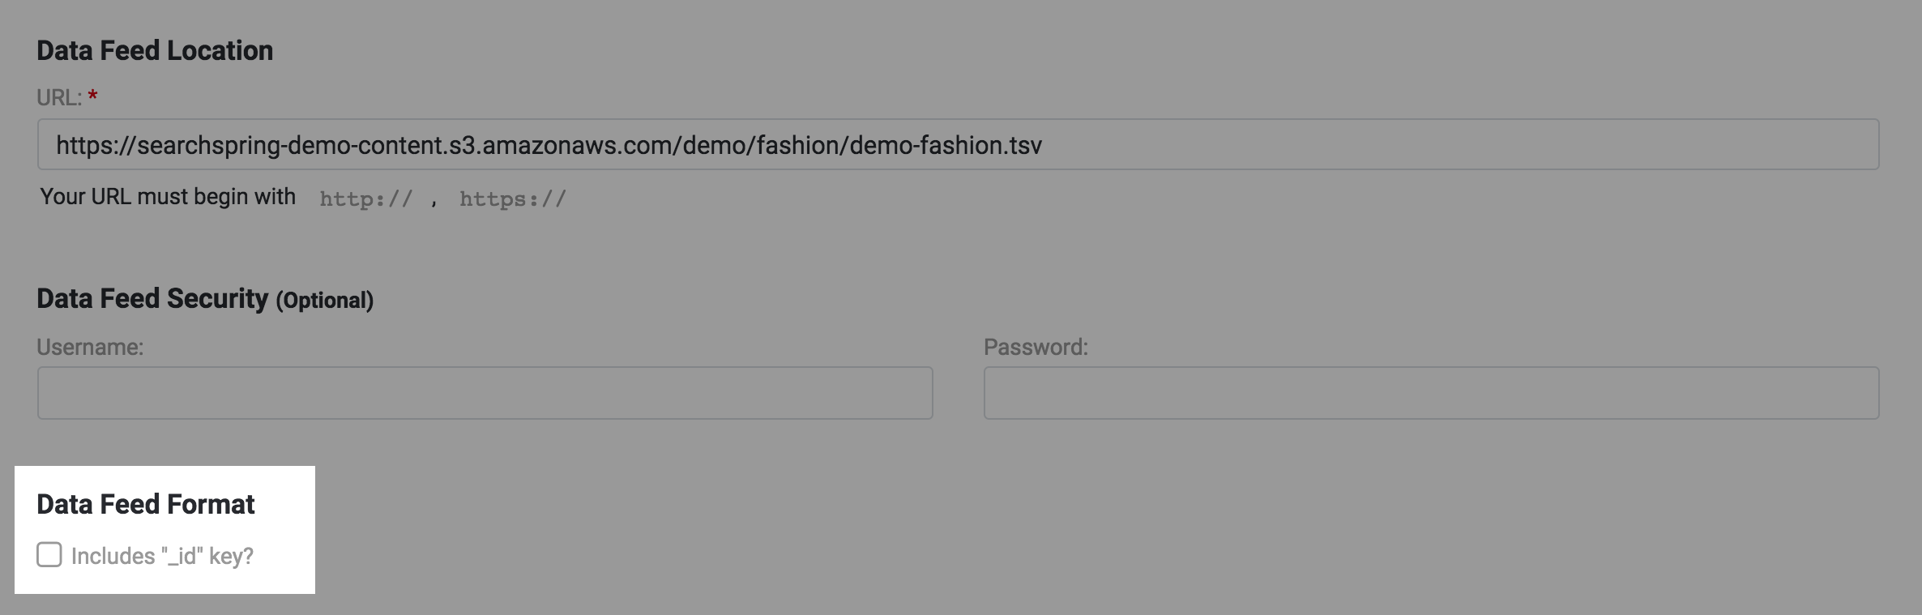Image resolution: width=1922 pixels, height=615 pixels.
Task: Click the Username: label
Action: click(x=90, y=348)
